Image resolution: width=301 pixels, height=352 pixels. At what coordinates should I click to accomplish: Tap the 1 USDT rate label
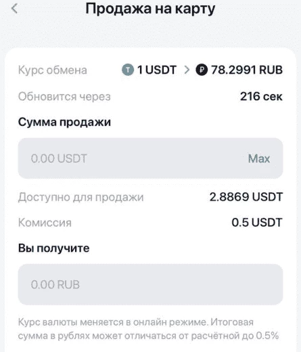pyautogui.click(x=157, y=70)
